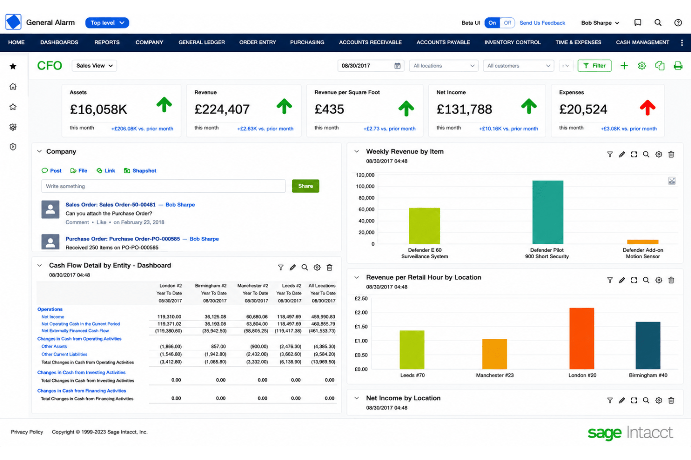This screenshot has width=691, height=460.
Task: Edit the Weekly Revenue by Item panel
Action: [622, 154]
